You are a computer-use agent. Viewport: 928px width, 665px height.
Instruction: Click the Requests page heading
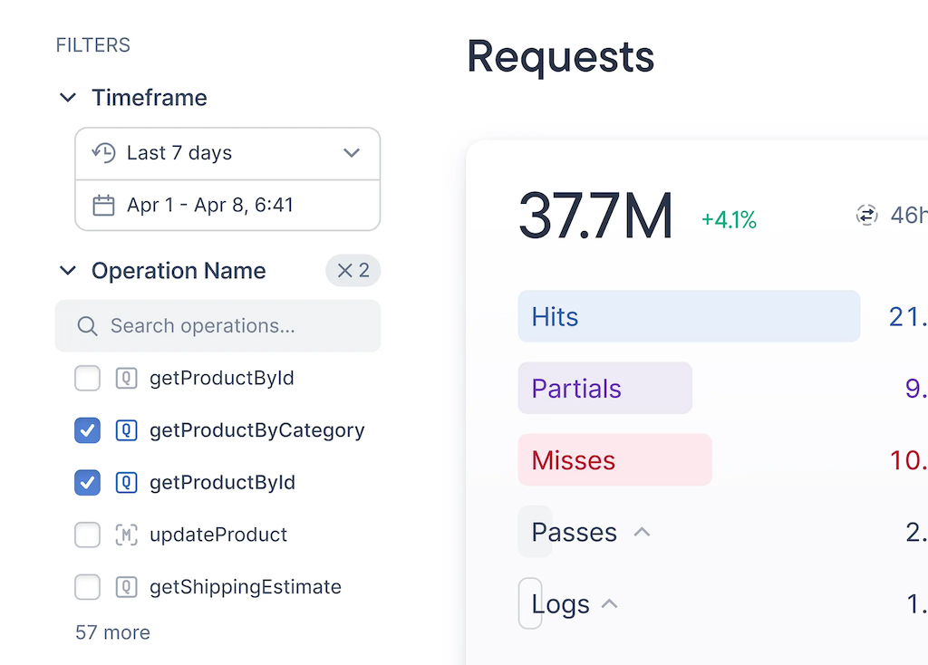(x=560, y=57)
